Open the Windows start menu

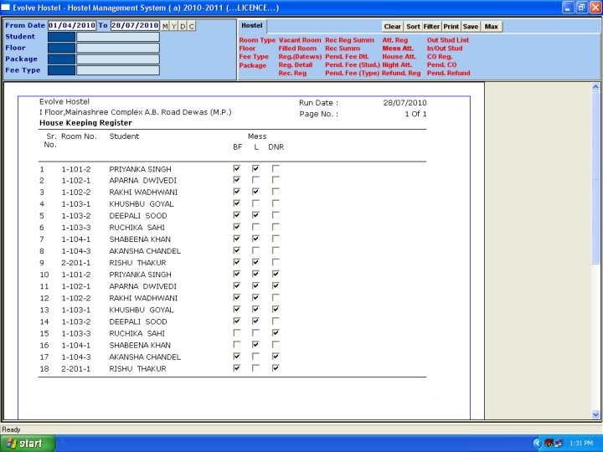pos(28,443)
